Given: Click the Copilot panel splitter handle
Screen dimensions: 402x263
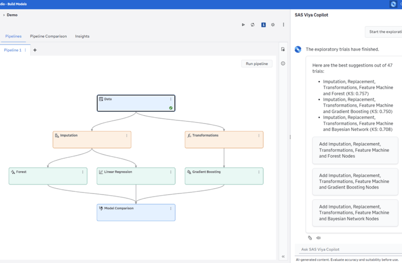Looking at the screenshot, I should (x=290, y=137).
